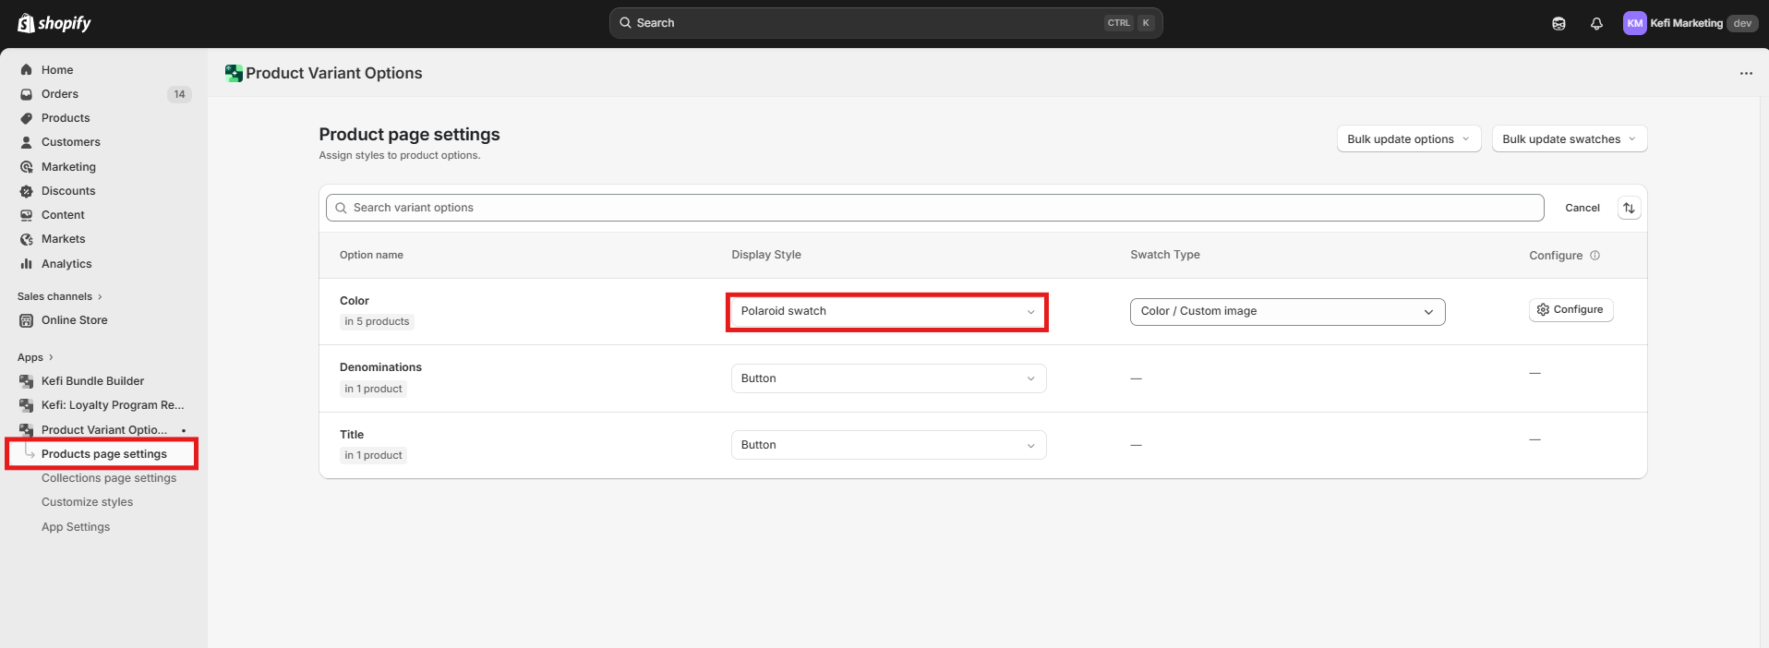
Task: Open the Title display style dropdown
Action: [887, 445]
